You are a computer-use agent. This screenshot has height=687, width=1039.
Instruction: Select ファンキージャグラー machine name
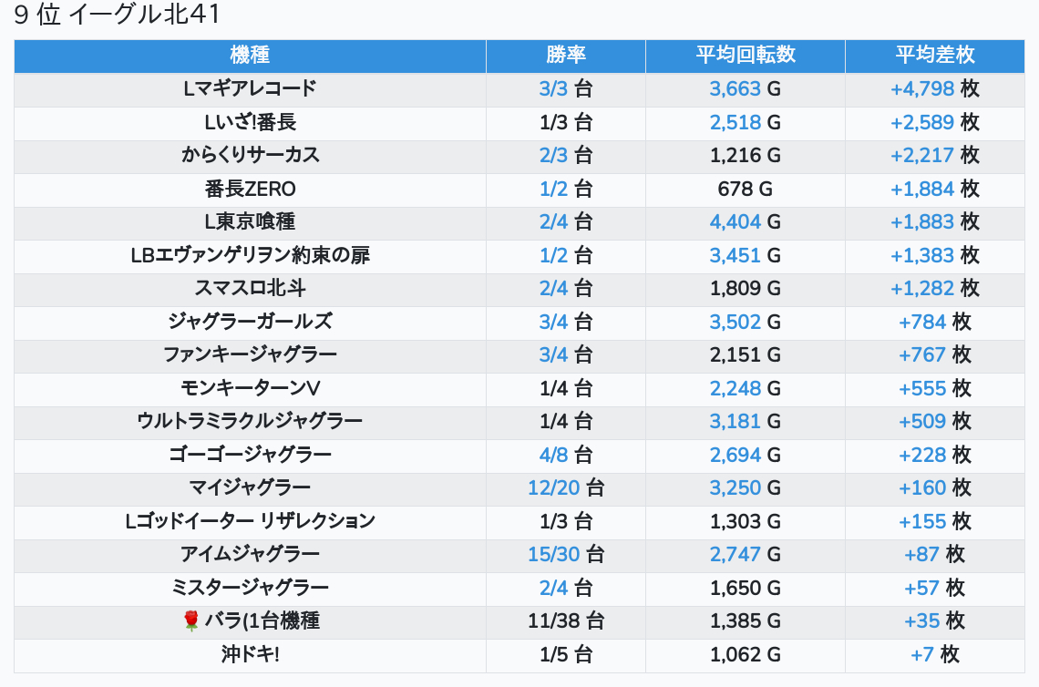(x=250, y=354)
